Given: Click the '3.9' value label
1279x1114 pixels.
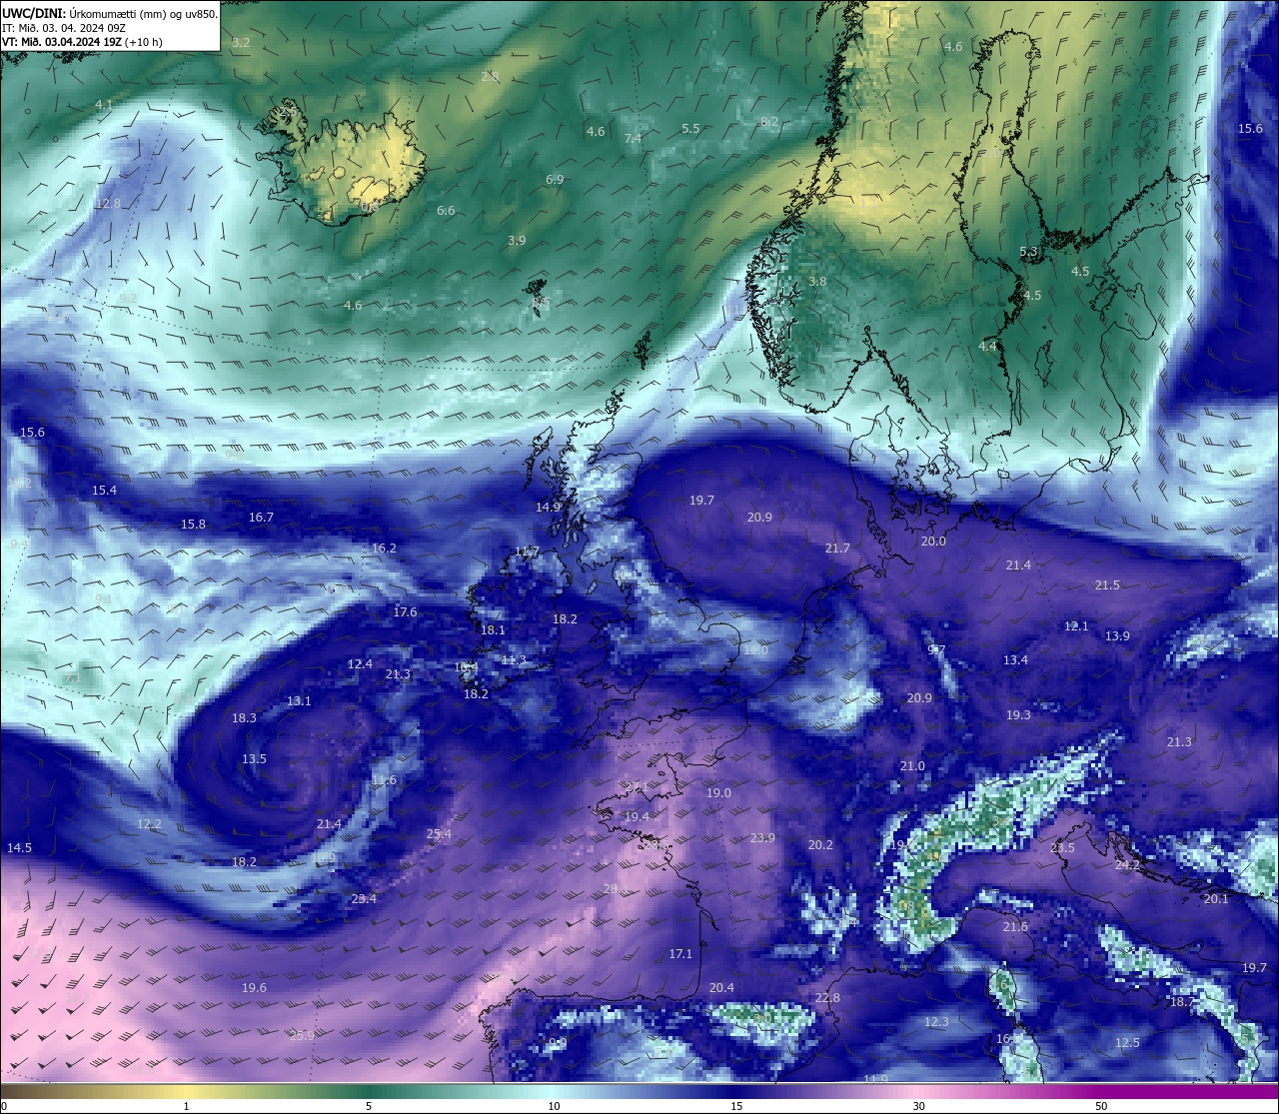Looking at the screenshot, I should 517,241.
